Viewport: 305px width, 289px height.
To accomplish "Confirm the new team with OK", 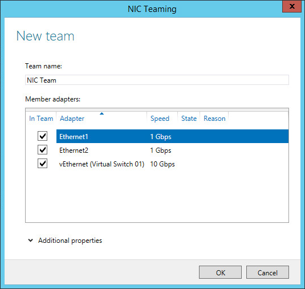I will pyautogui.click(x=220, y=272).
